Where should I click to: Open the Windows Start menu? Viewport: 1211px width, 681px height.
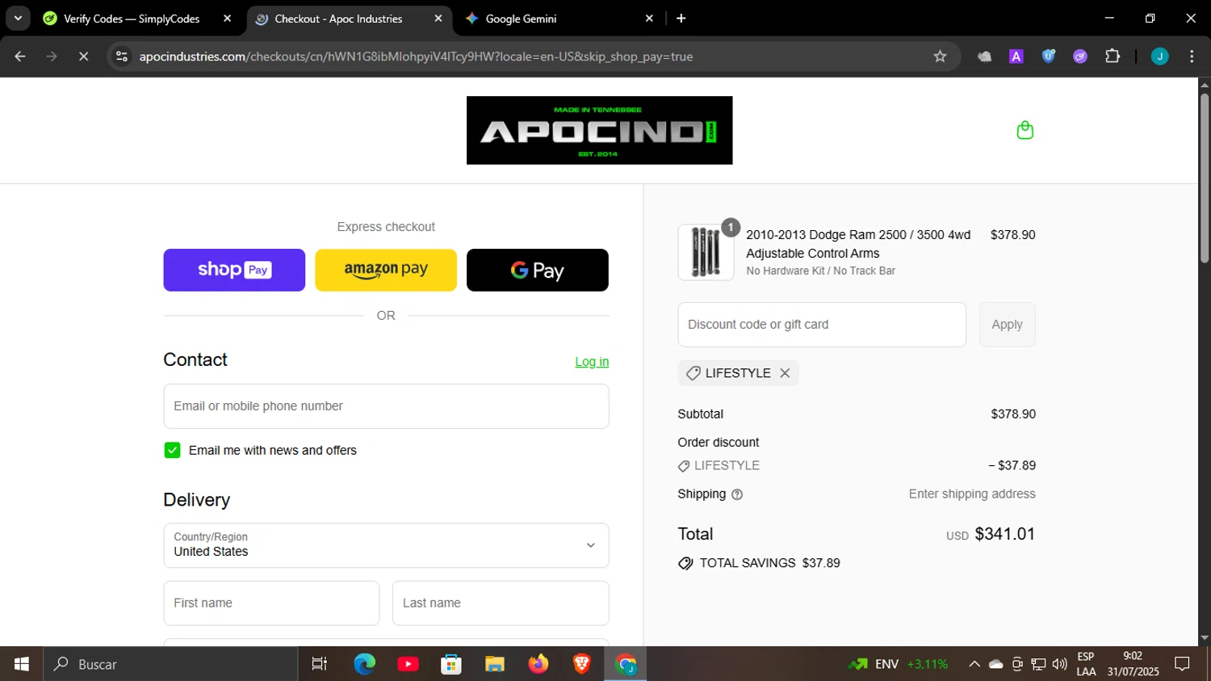[22, 664]
